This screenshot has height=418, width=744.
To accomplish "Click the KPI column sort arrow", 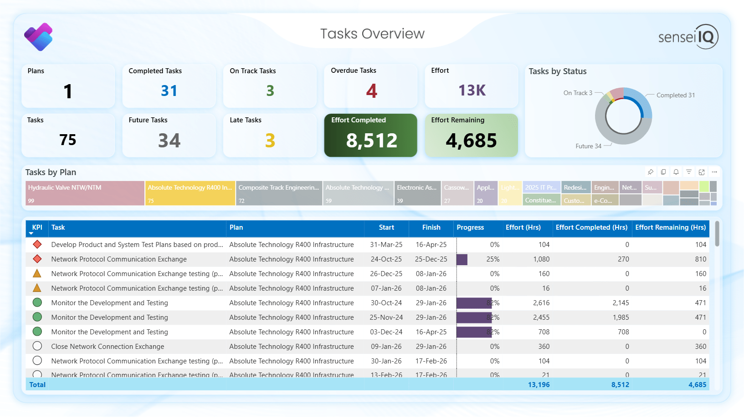I will coord(31,233).
